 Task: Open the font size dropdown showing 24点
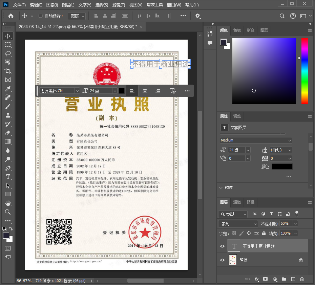click(x=103, y=91)
